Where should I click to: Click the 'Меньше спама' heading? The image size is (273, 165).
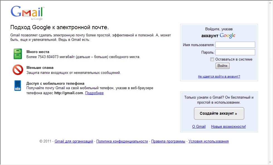click(40, 67)
